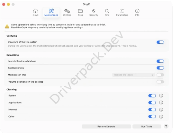This screenshot has height=133, width=173.
Task: Click the Cleaning section heading
Action: pyautogui.click(x=11, y=90)
